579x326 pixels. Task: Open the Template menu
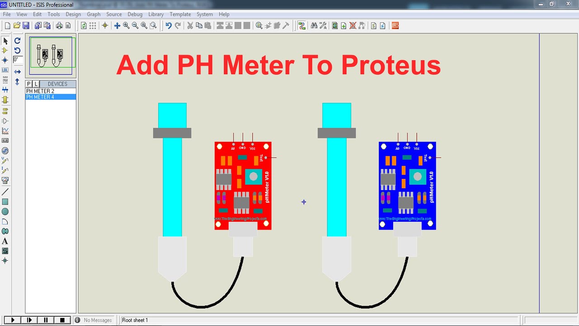[180, 14]
